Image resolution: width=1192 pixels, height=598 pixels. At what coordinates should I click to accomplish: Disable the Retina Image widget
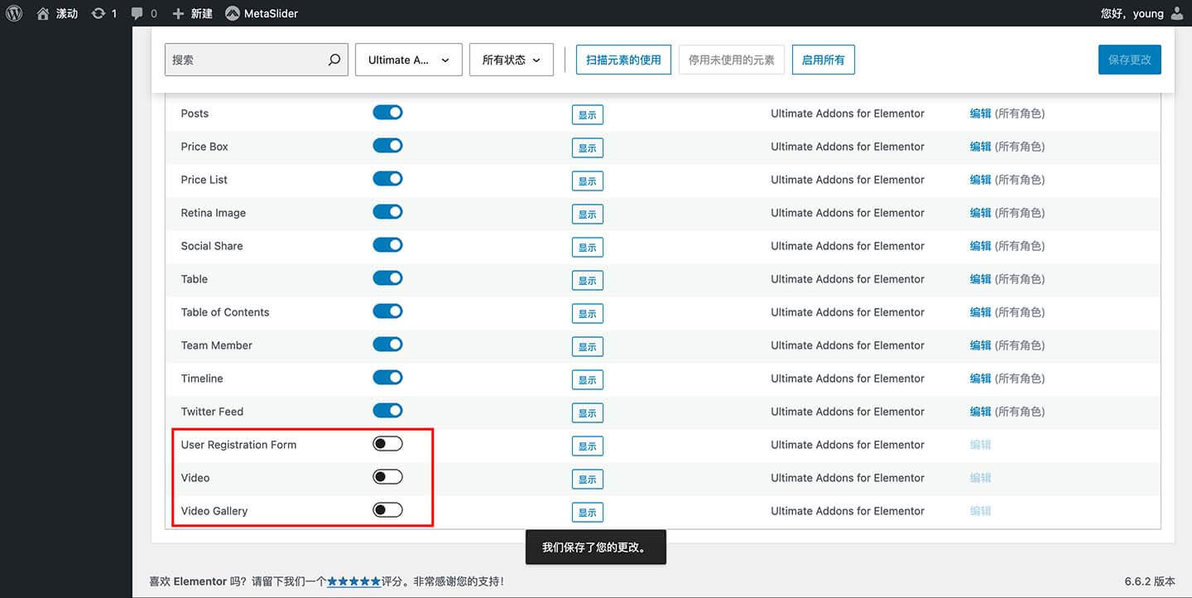(x=387, y=212)
